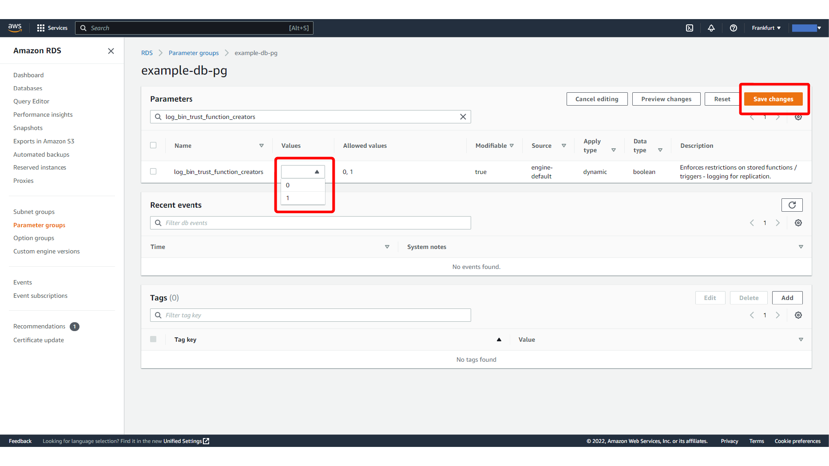
Task: Open Option groups in sidebar
Action: click(x=34, y=238)
